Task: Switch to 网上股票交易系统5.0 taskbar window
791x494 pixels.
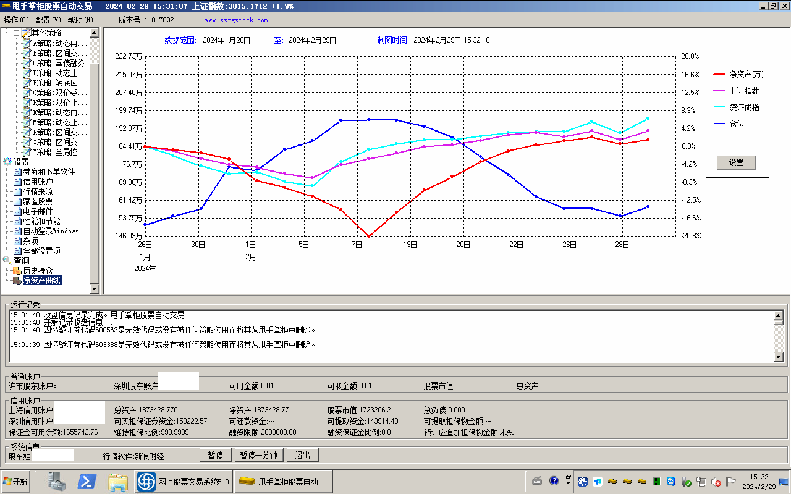Action: 184,481
